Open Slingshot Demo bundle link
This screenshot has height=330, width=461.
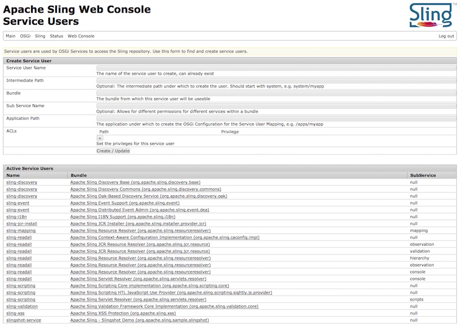[139, 320]
